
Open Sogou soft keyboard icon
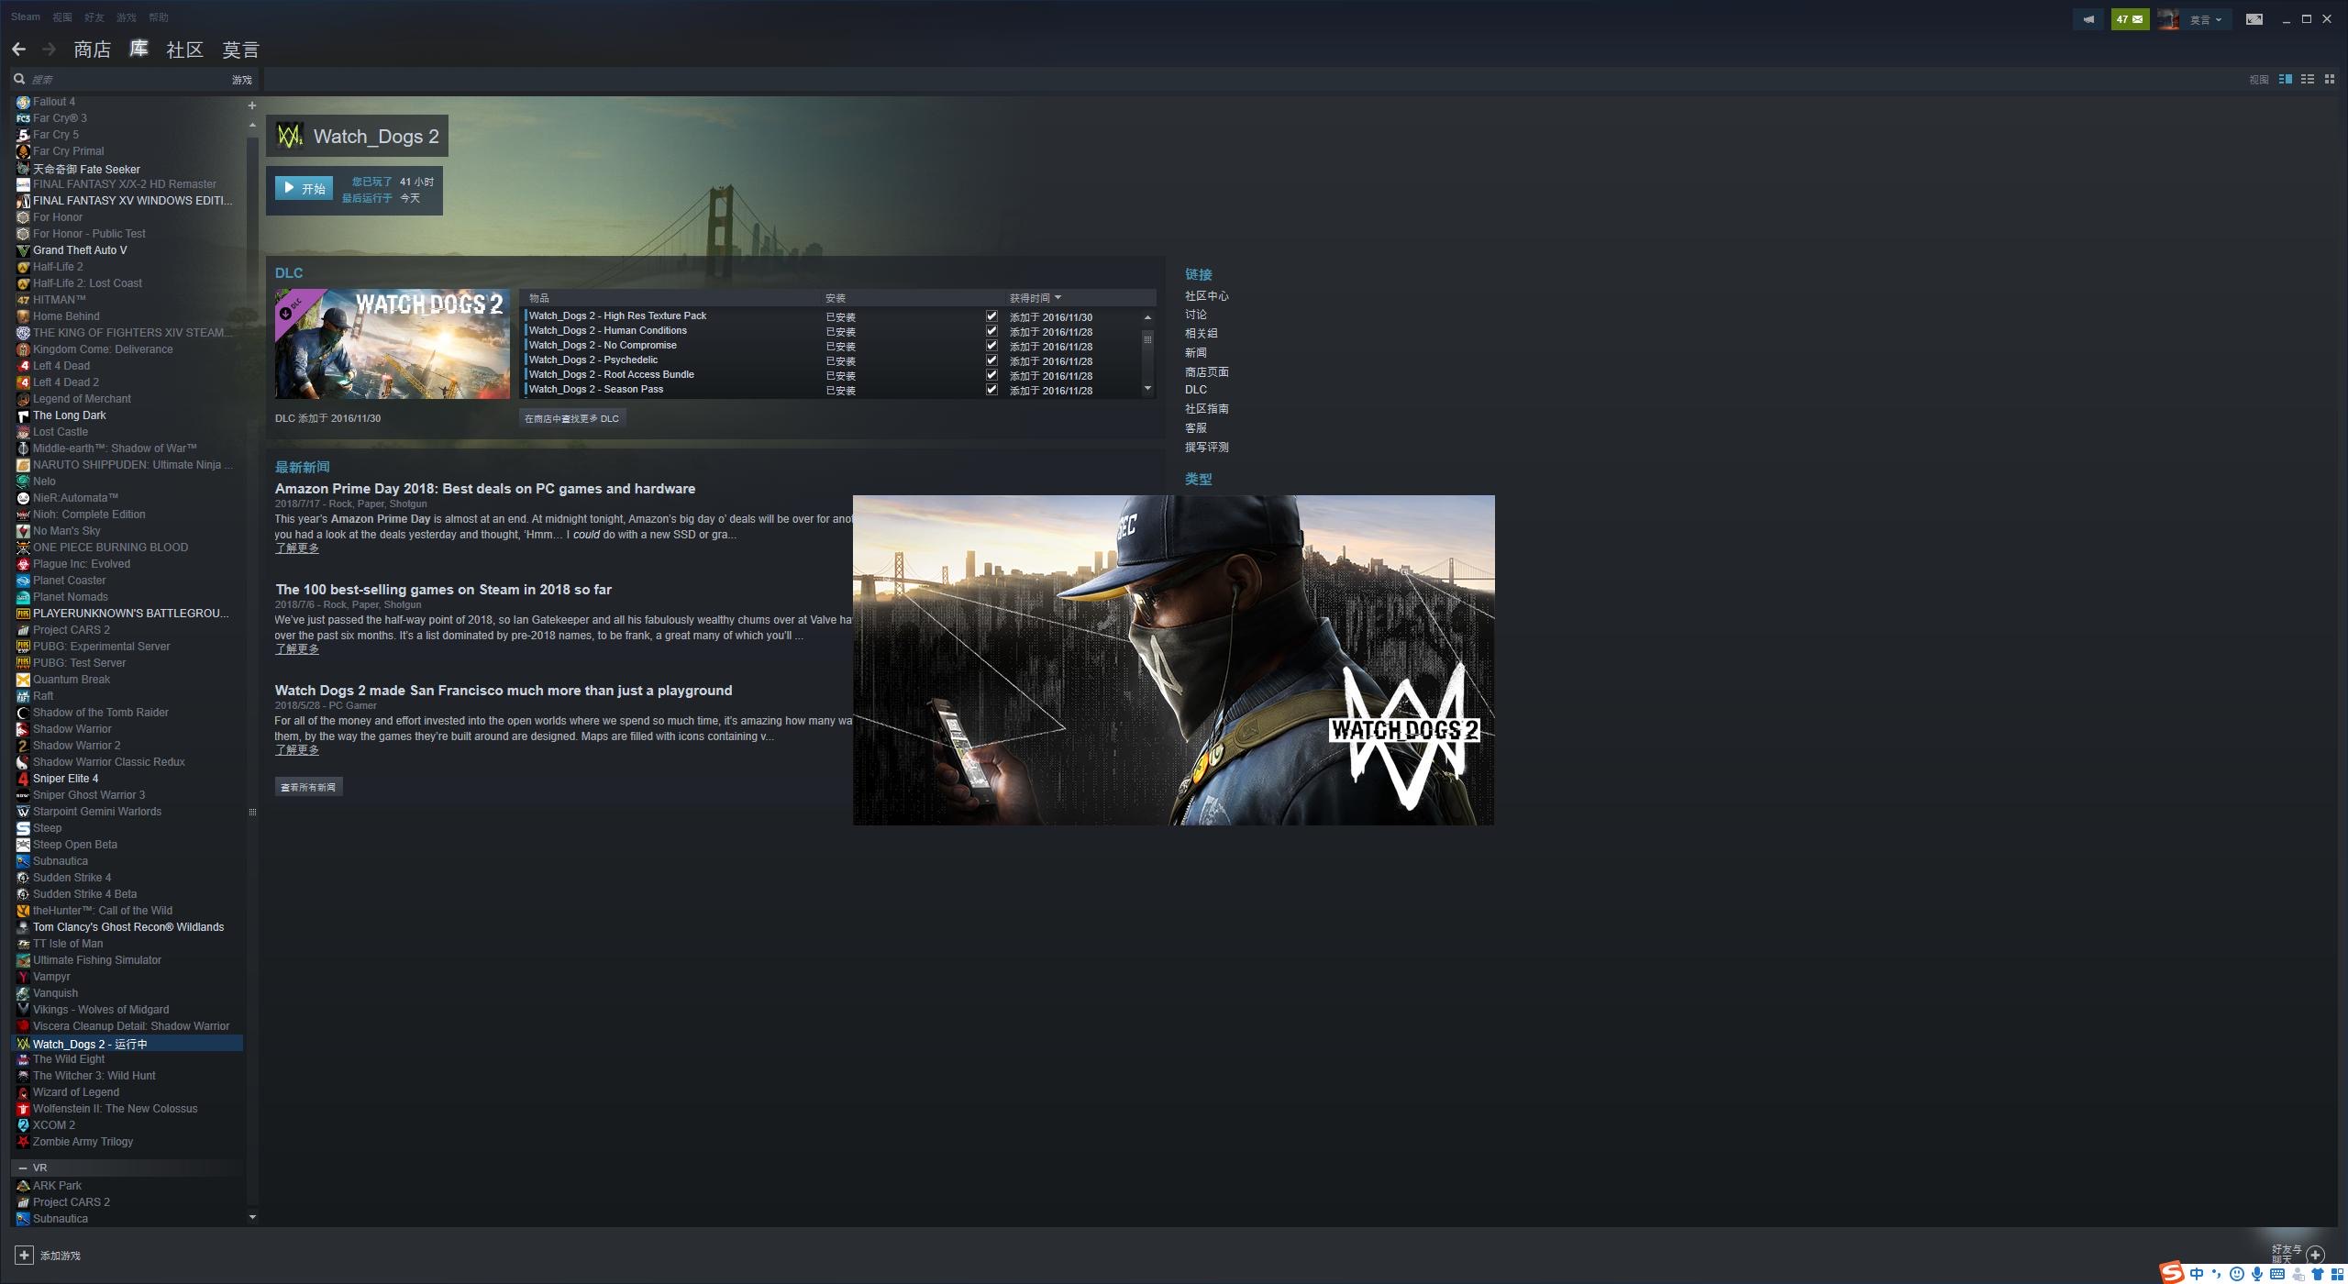click(x=2277, y=1274)
